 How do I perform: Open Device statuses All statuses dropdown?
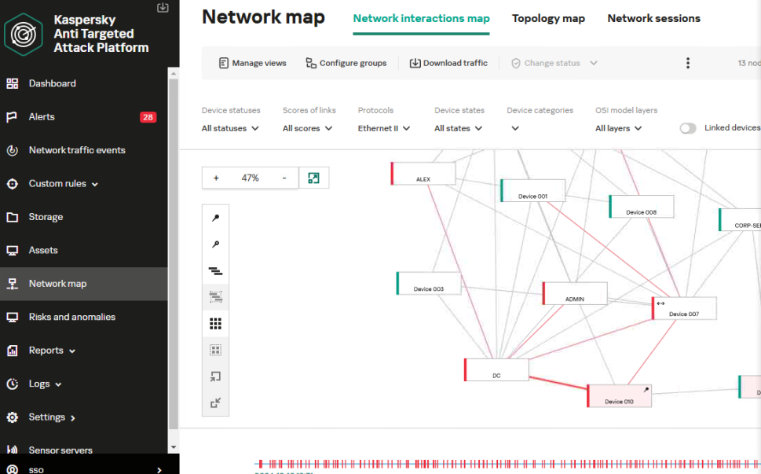pyautogui.click(x=231, y=128)
